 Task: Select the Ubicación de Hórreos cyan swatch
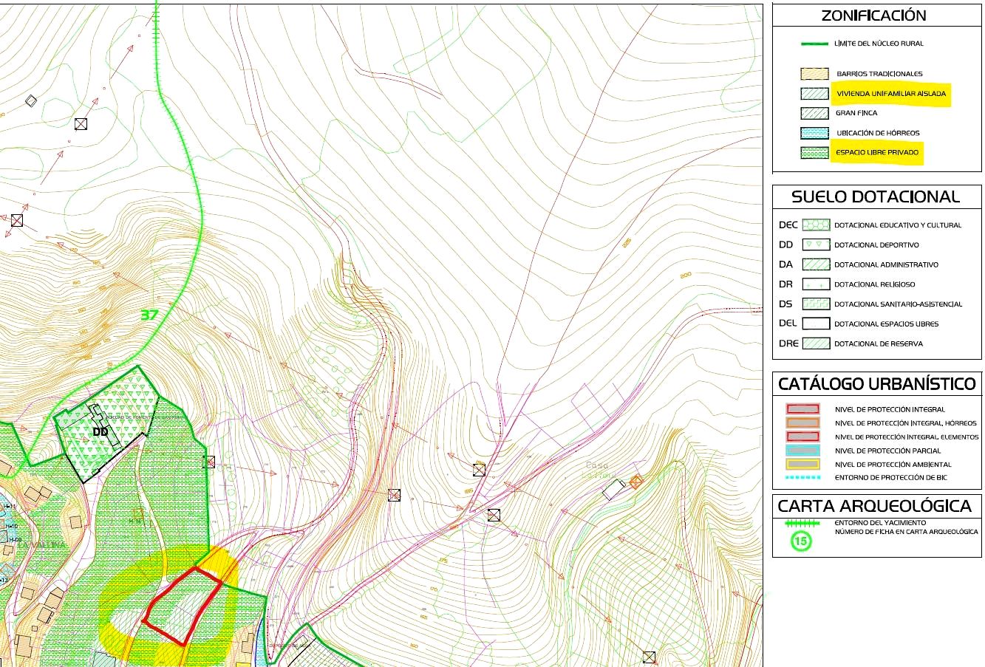click(x=815, y=133)
